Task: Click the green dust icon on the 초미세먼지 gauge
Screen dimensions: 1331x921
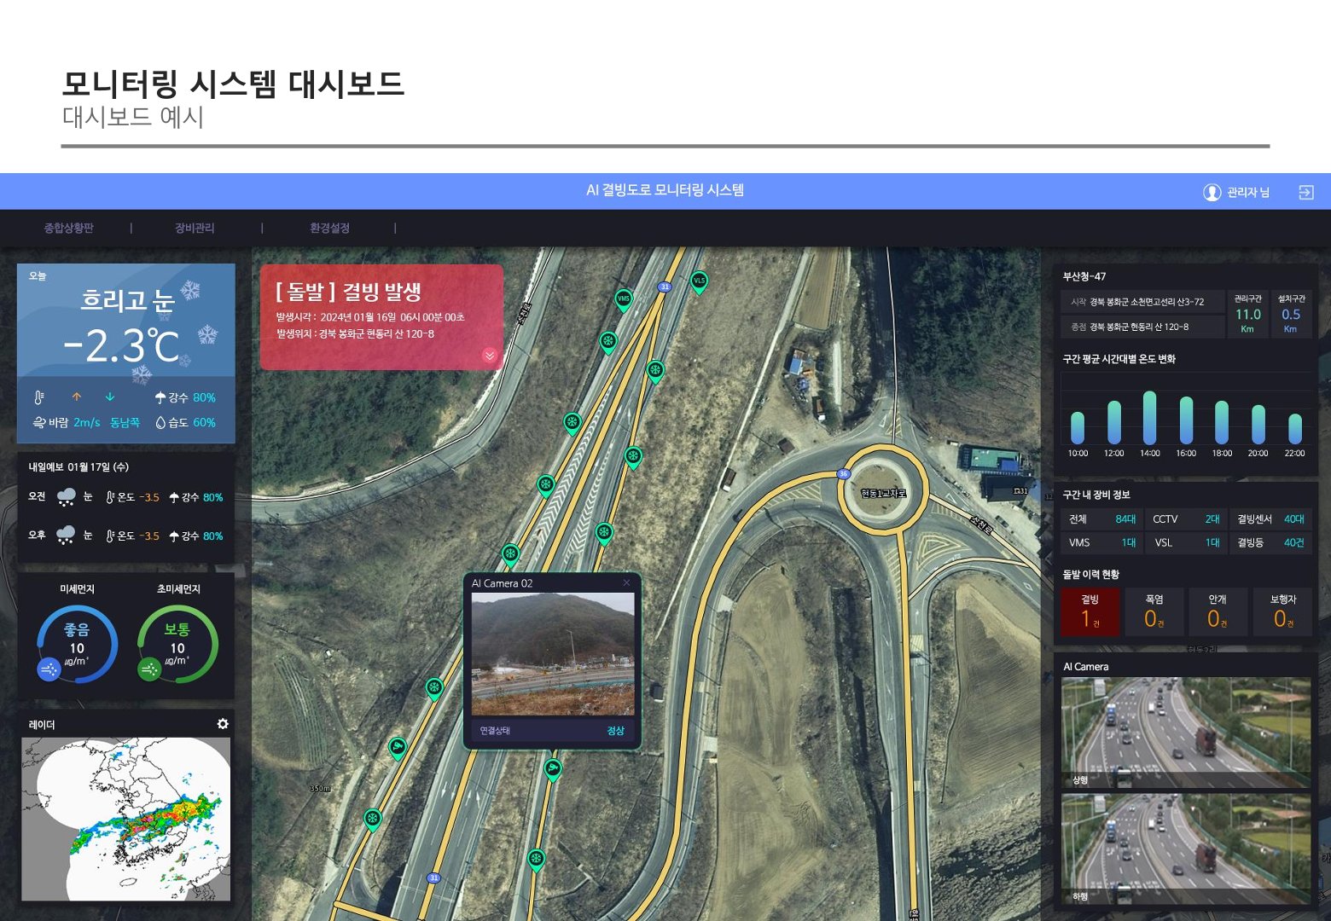Action: pyautogui.click(x=149, y=669)
